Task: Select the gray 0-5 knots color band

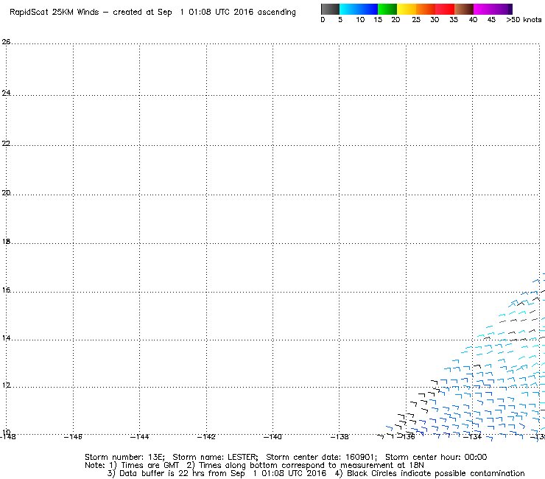Action: click(330, 9)
